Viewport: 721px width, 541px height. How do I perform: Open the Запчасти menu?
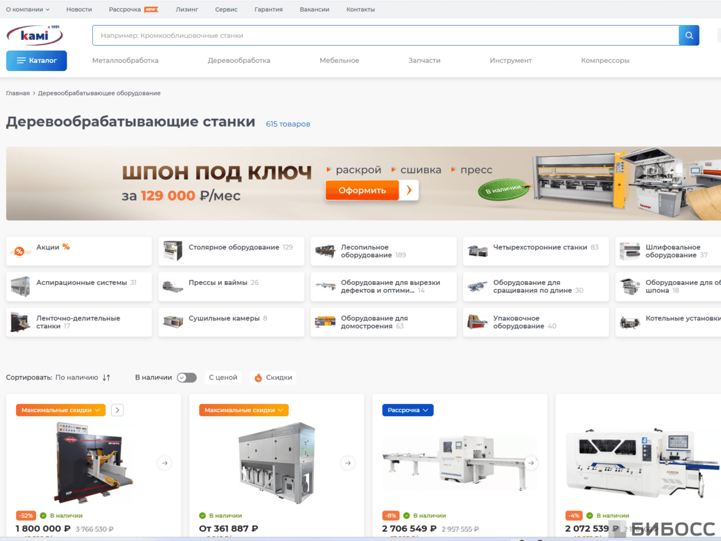pyautogui.click(x=425, y=61)
